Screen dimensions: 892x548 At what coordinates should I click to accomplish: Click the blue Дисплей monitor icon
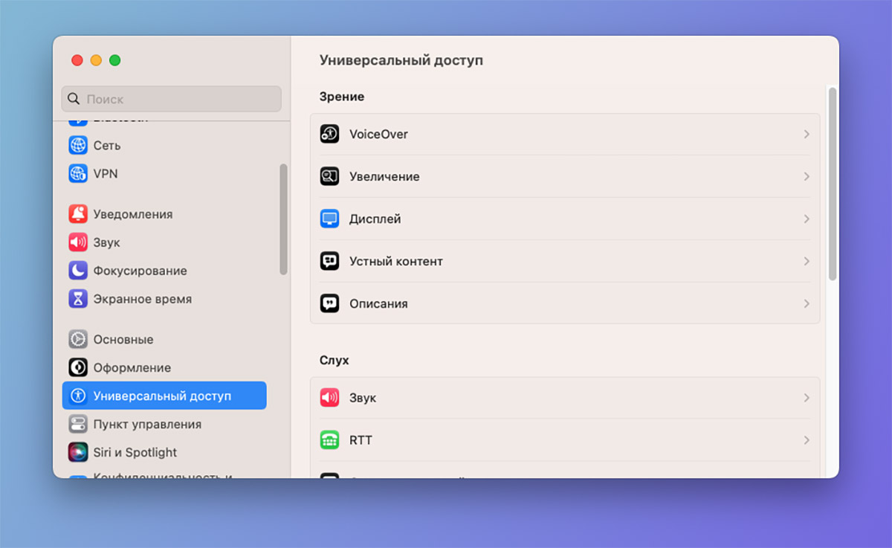coord(329,219)
